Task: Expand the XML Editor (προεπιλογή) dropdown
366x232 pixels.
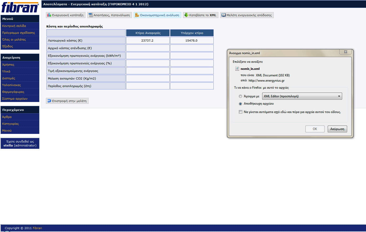Action: (302, 96)
